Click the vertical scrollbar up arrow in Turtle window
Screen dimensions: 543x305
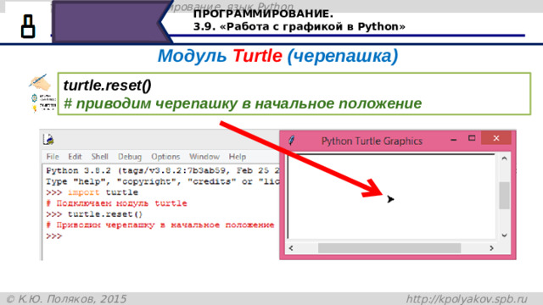[504, 158]
